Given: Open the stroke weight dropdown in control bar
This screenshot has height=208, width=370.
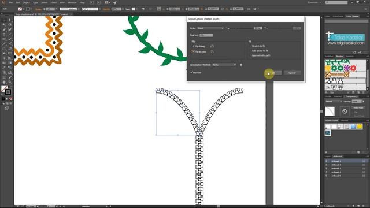Looking at the screenshot, I should point(57,9).
